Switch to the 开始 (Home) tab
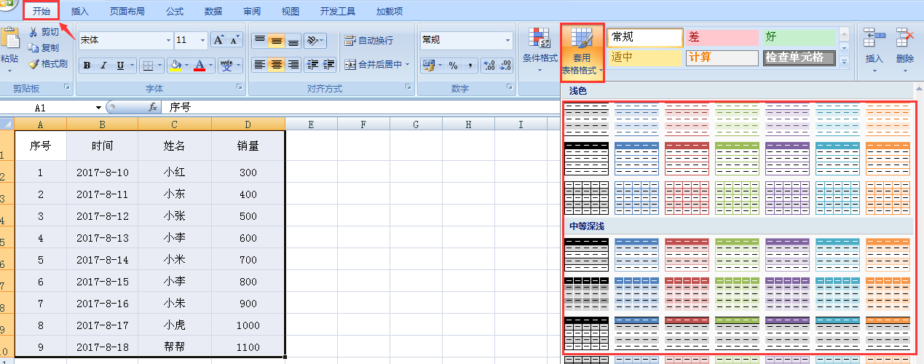The height and width of the screenshot is (364, 924). (x=41, y=10)
